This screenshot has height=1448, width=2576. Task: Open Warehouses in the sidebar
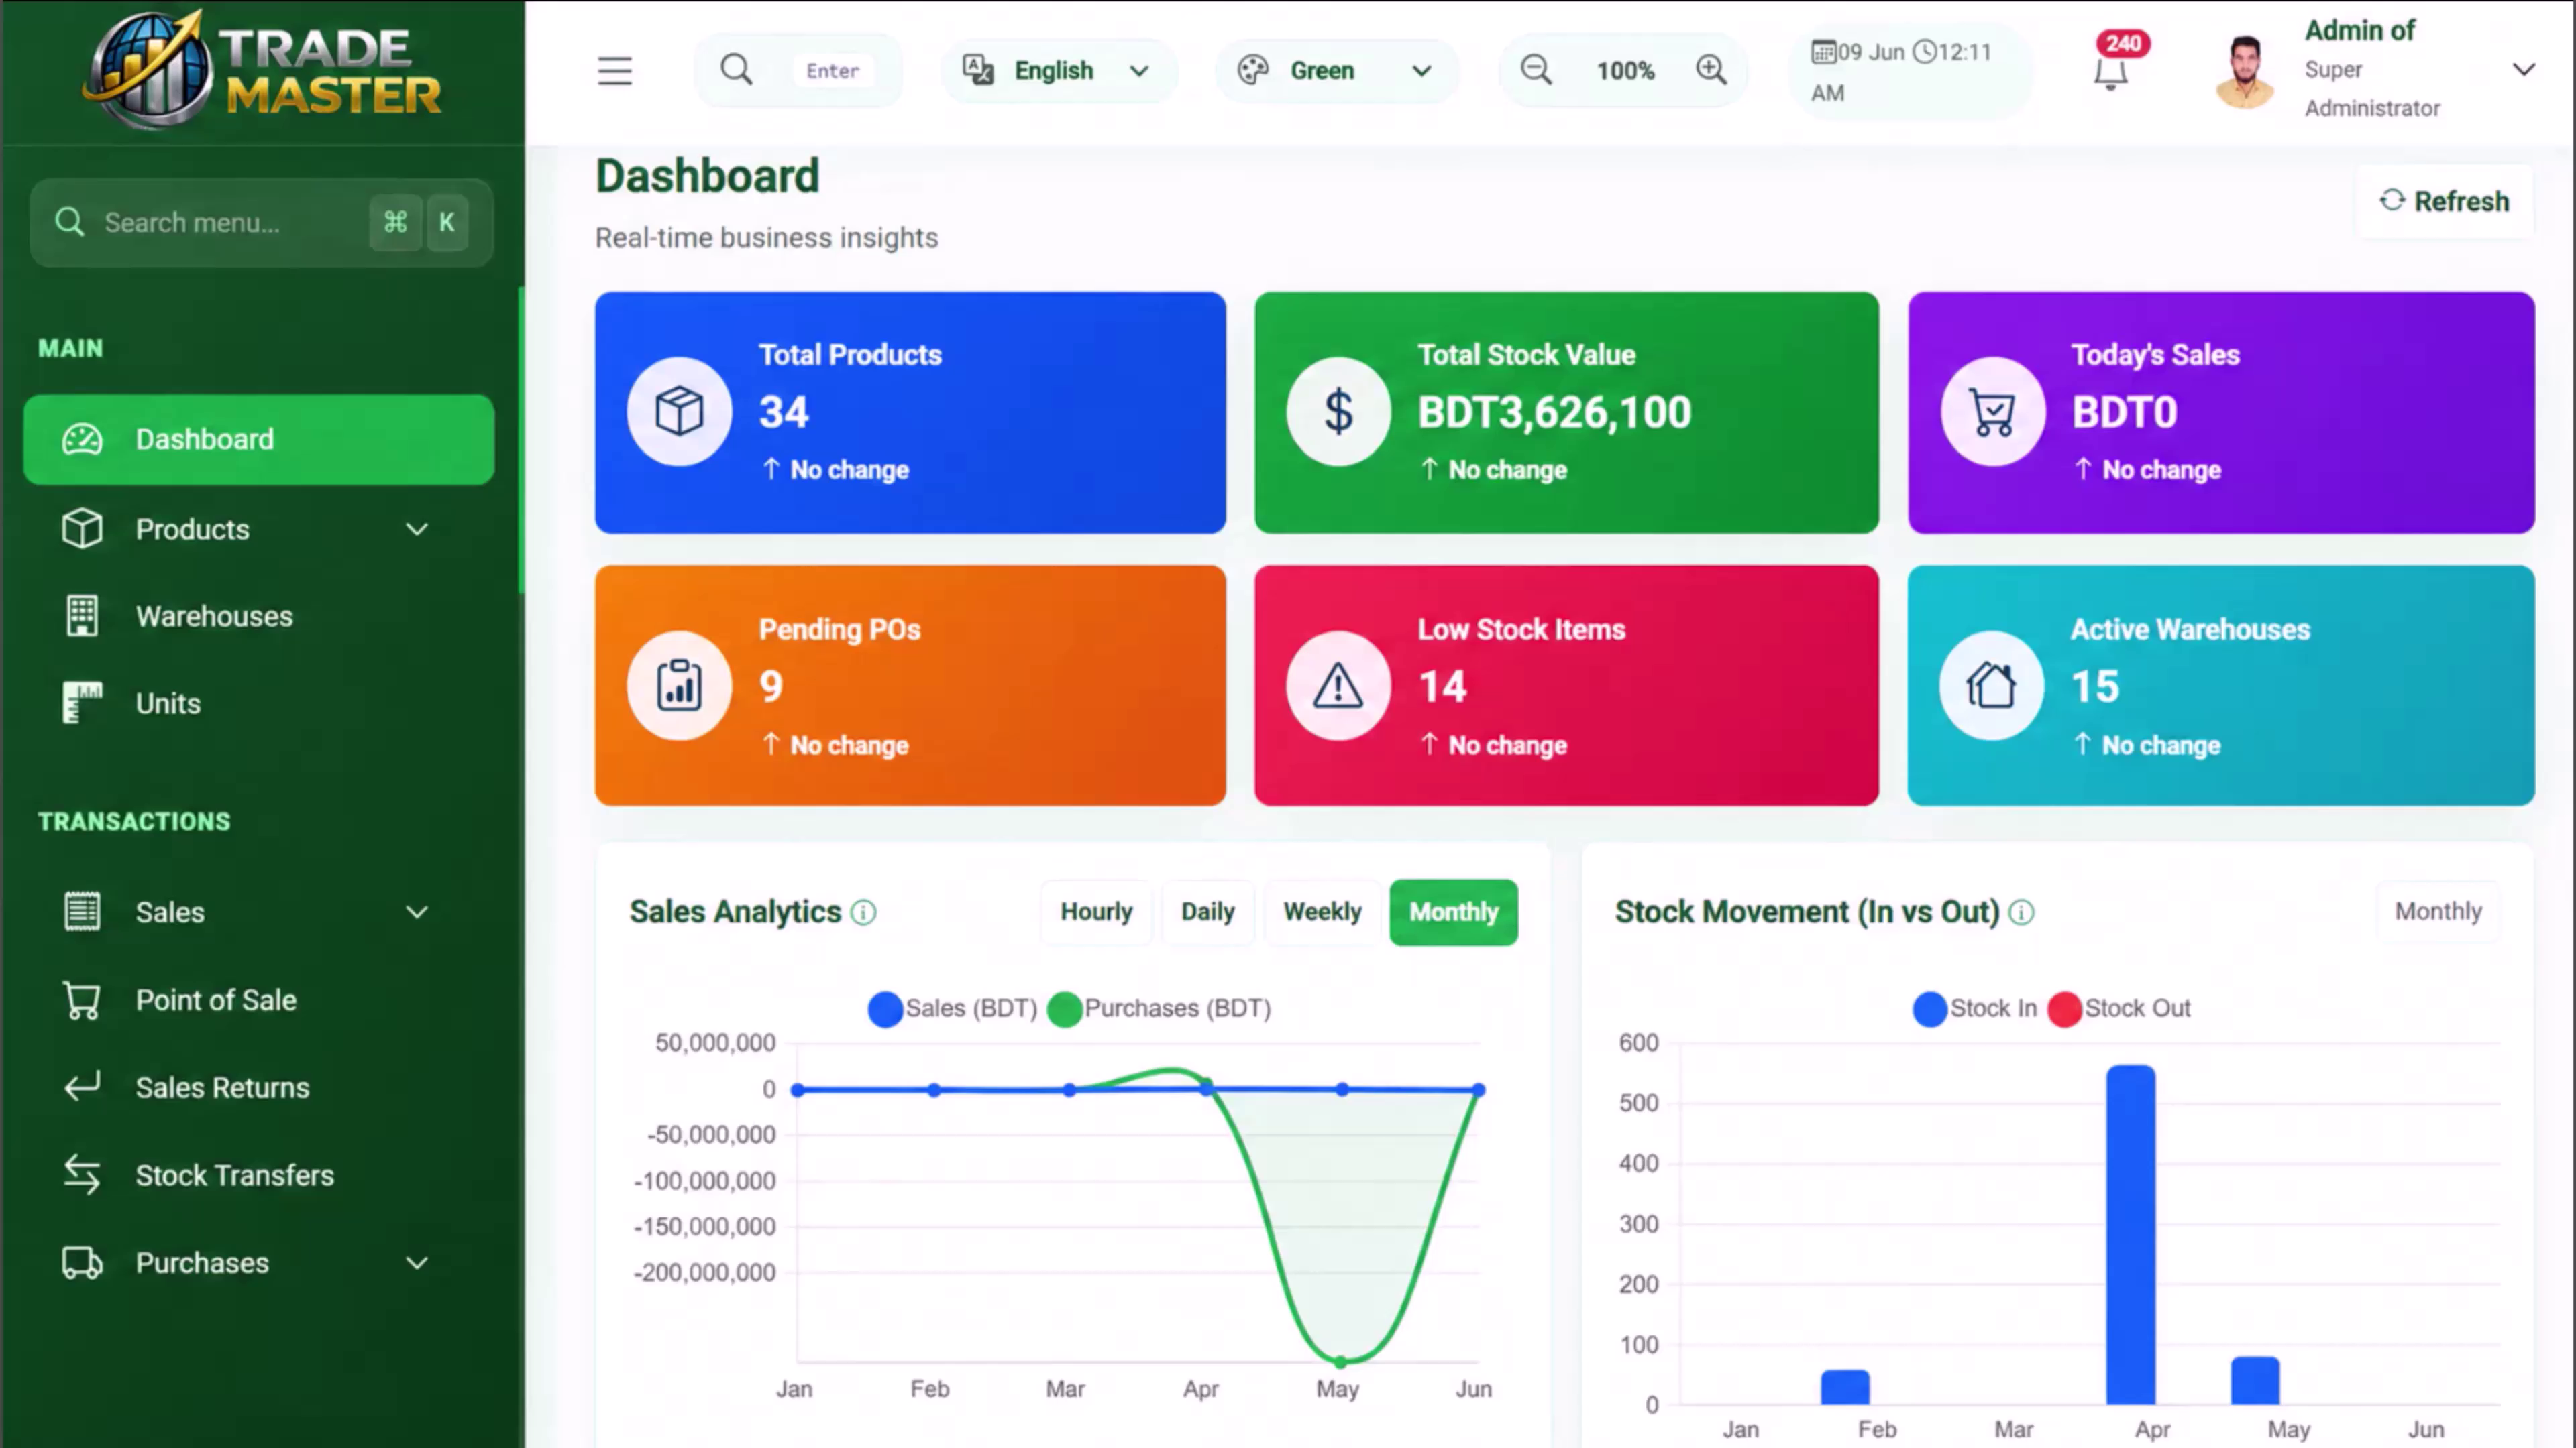(259, 617)
